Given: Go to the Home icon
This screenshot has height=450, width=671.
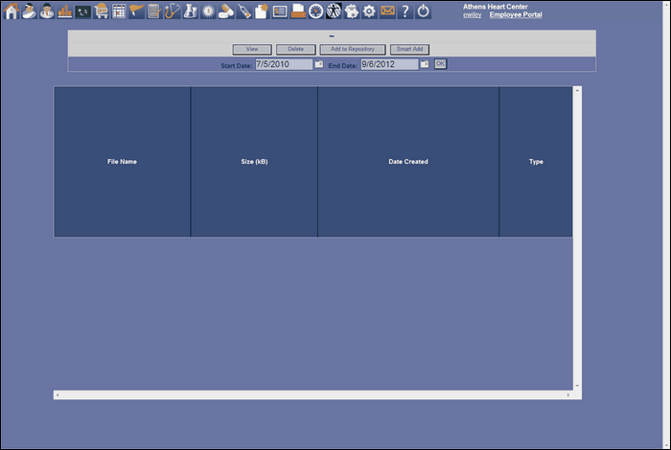Looking at the screenshot, I should coord(11,11).
